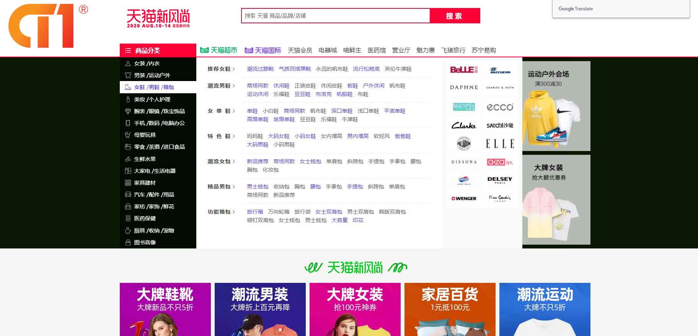Image resolution: width=698 pixels, height=336 pixels.
Task: Expand the 推荐女鞋 section arrow
Action: (234, 69)
